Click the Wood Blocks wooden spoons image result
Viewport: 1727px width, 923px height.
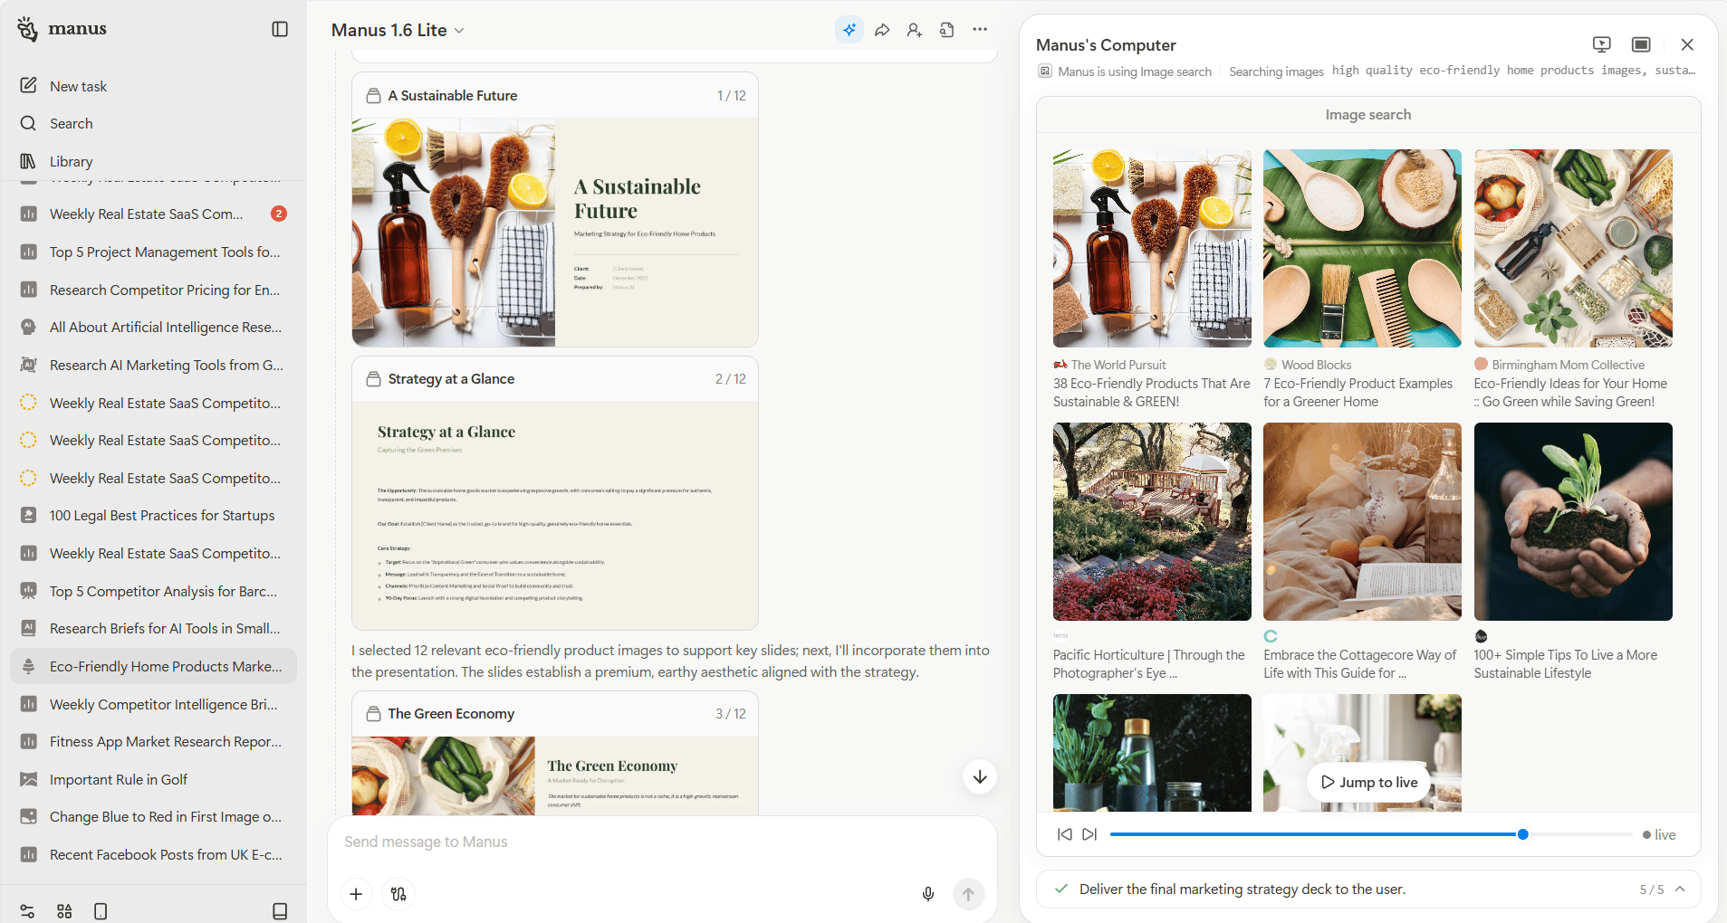point(1362,249)
